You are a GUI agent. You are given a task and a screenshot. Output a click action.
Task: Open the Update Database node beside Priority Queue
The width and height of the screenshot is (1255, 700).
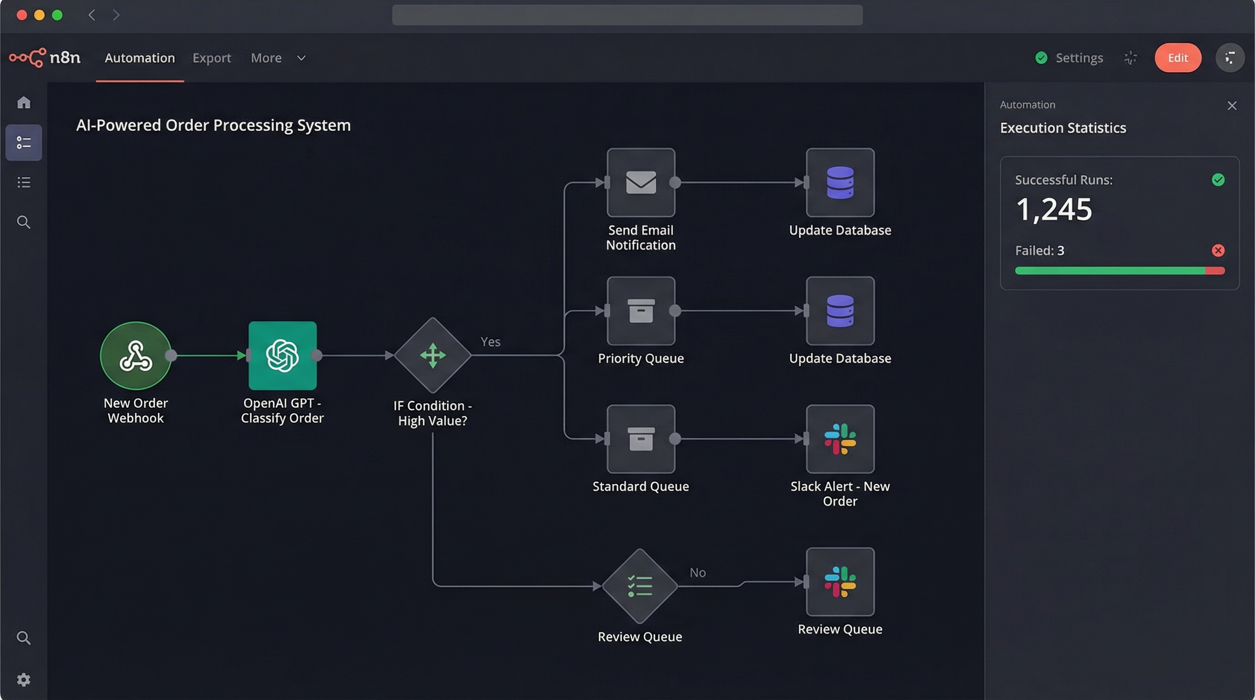click(x=840, y=312)
